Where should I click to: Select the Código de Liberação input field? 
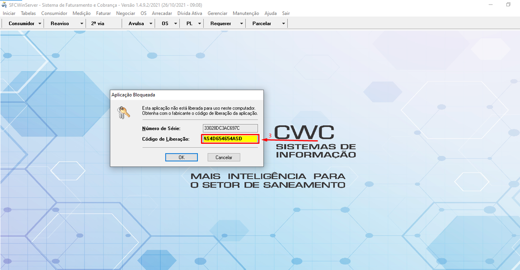pyautogui.click(x=230, y=139)
